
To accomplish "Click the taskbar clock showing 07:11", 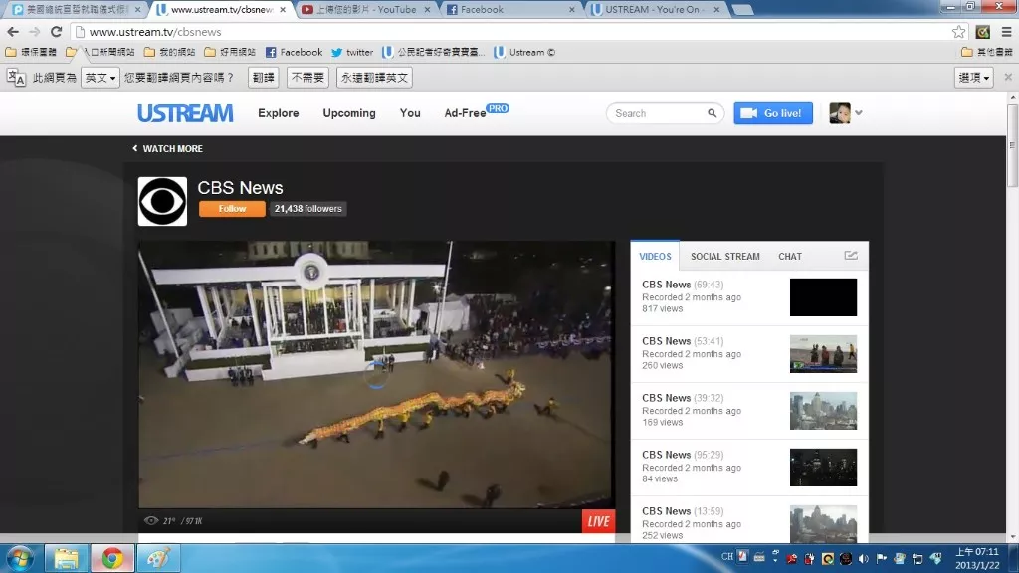I will point(977,559).
